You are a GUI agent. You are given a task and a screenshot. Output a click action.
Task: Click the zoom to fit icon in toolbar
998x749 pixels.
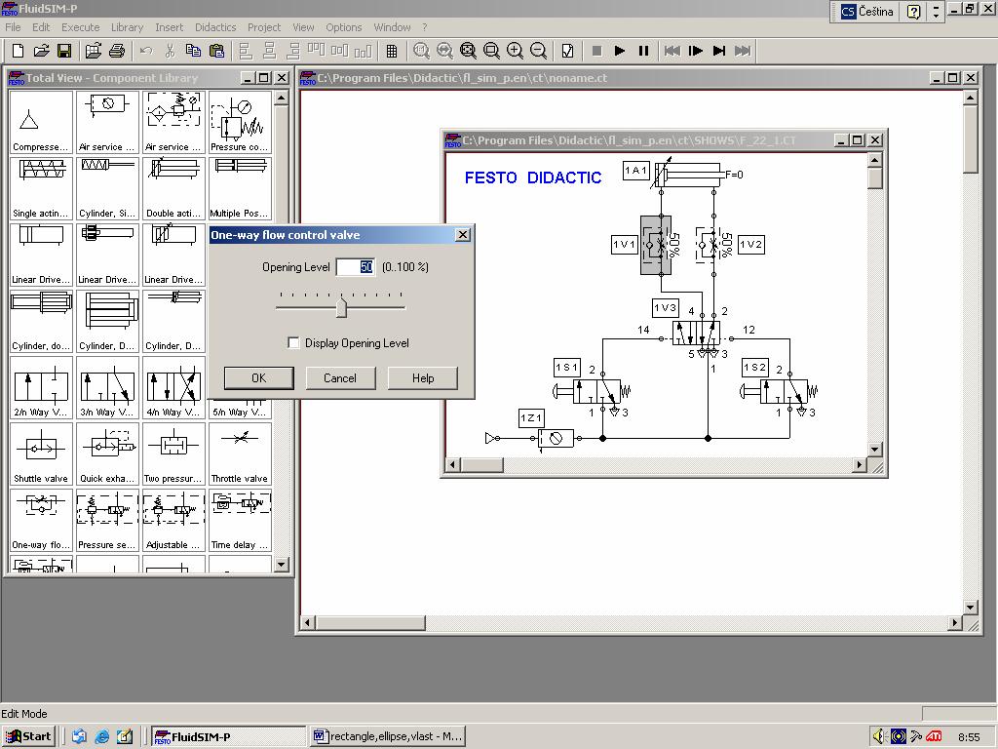point(468,51)
